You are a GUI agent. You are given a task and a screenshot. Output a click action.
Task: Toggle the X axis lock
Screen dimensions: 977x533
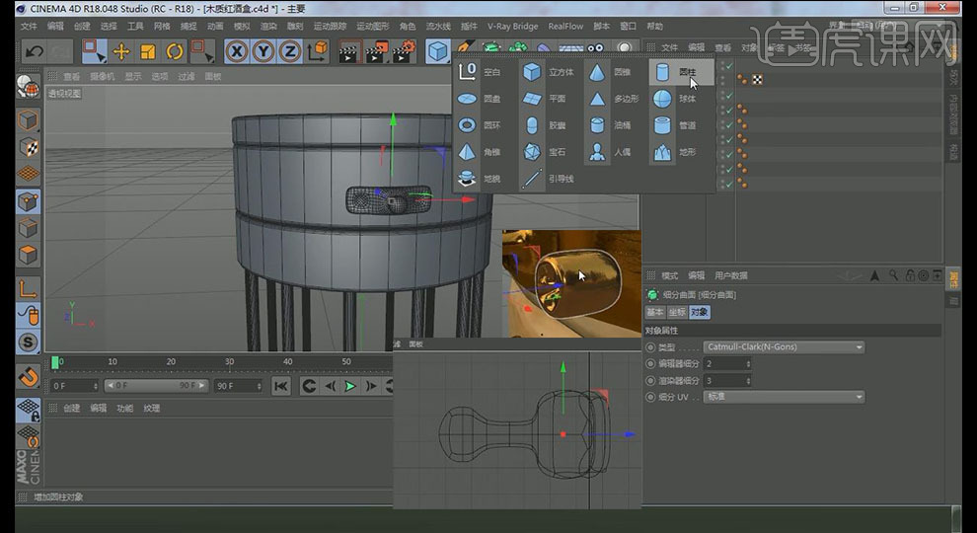pos(237,51)
